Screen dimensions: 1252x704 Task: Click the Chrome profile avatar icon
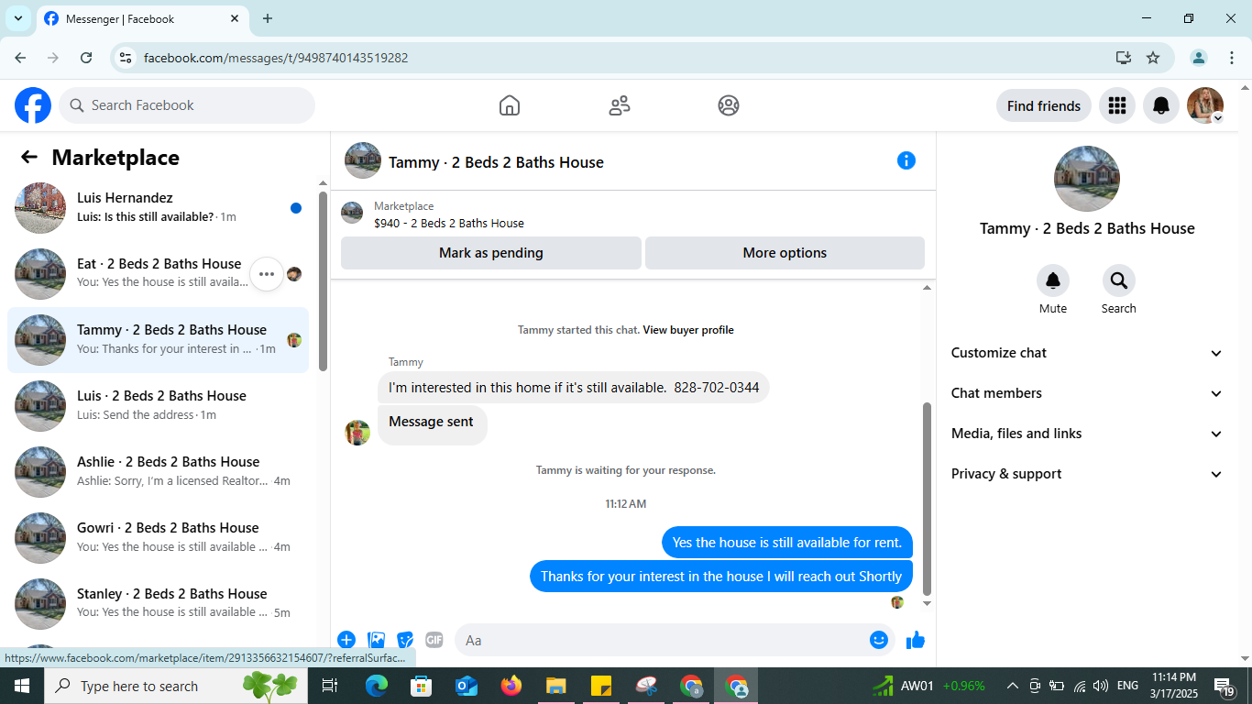tap(1198, 58)
